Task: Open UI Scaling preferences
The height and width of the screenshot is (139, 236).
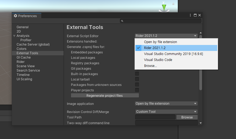Action: [24, 79]
